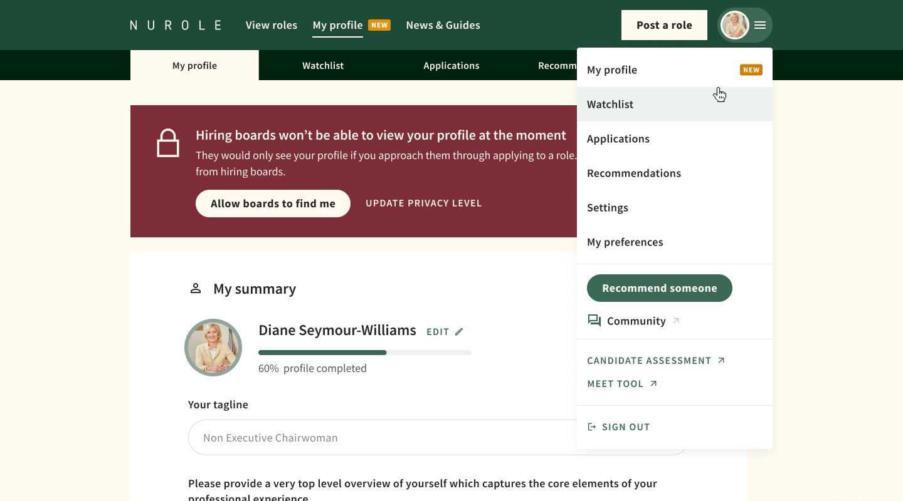
Task: Click the 'Hiring boards won't be able' heading
Action: [x=381, y=135]
